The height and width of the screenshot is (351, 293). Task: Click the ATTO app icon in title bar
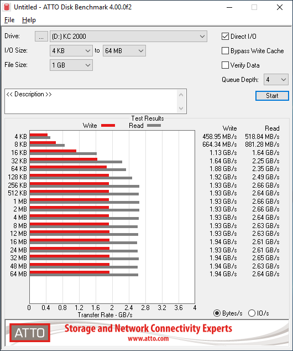(7, 7)
